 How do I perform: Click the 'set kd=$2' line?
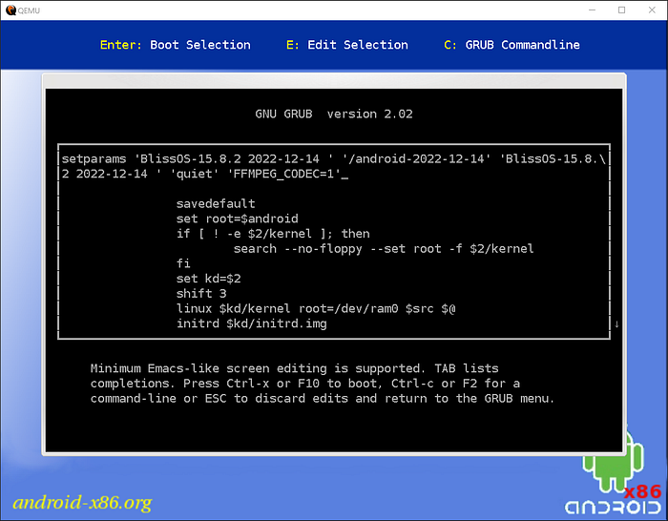pyautogui.click(x=209, y=279)
